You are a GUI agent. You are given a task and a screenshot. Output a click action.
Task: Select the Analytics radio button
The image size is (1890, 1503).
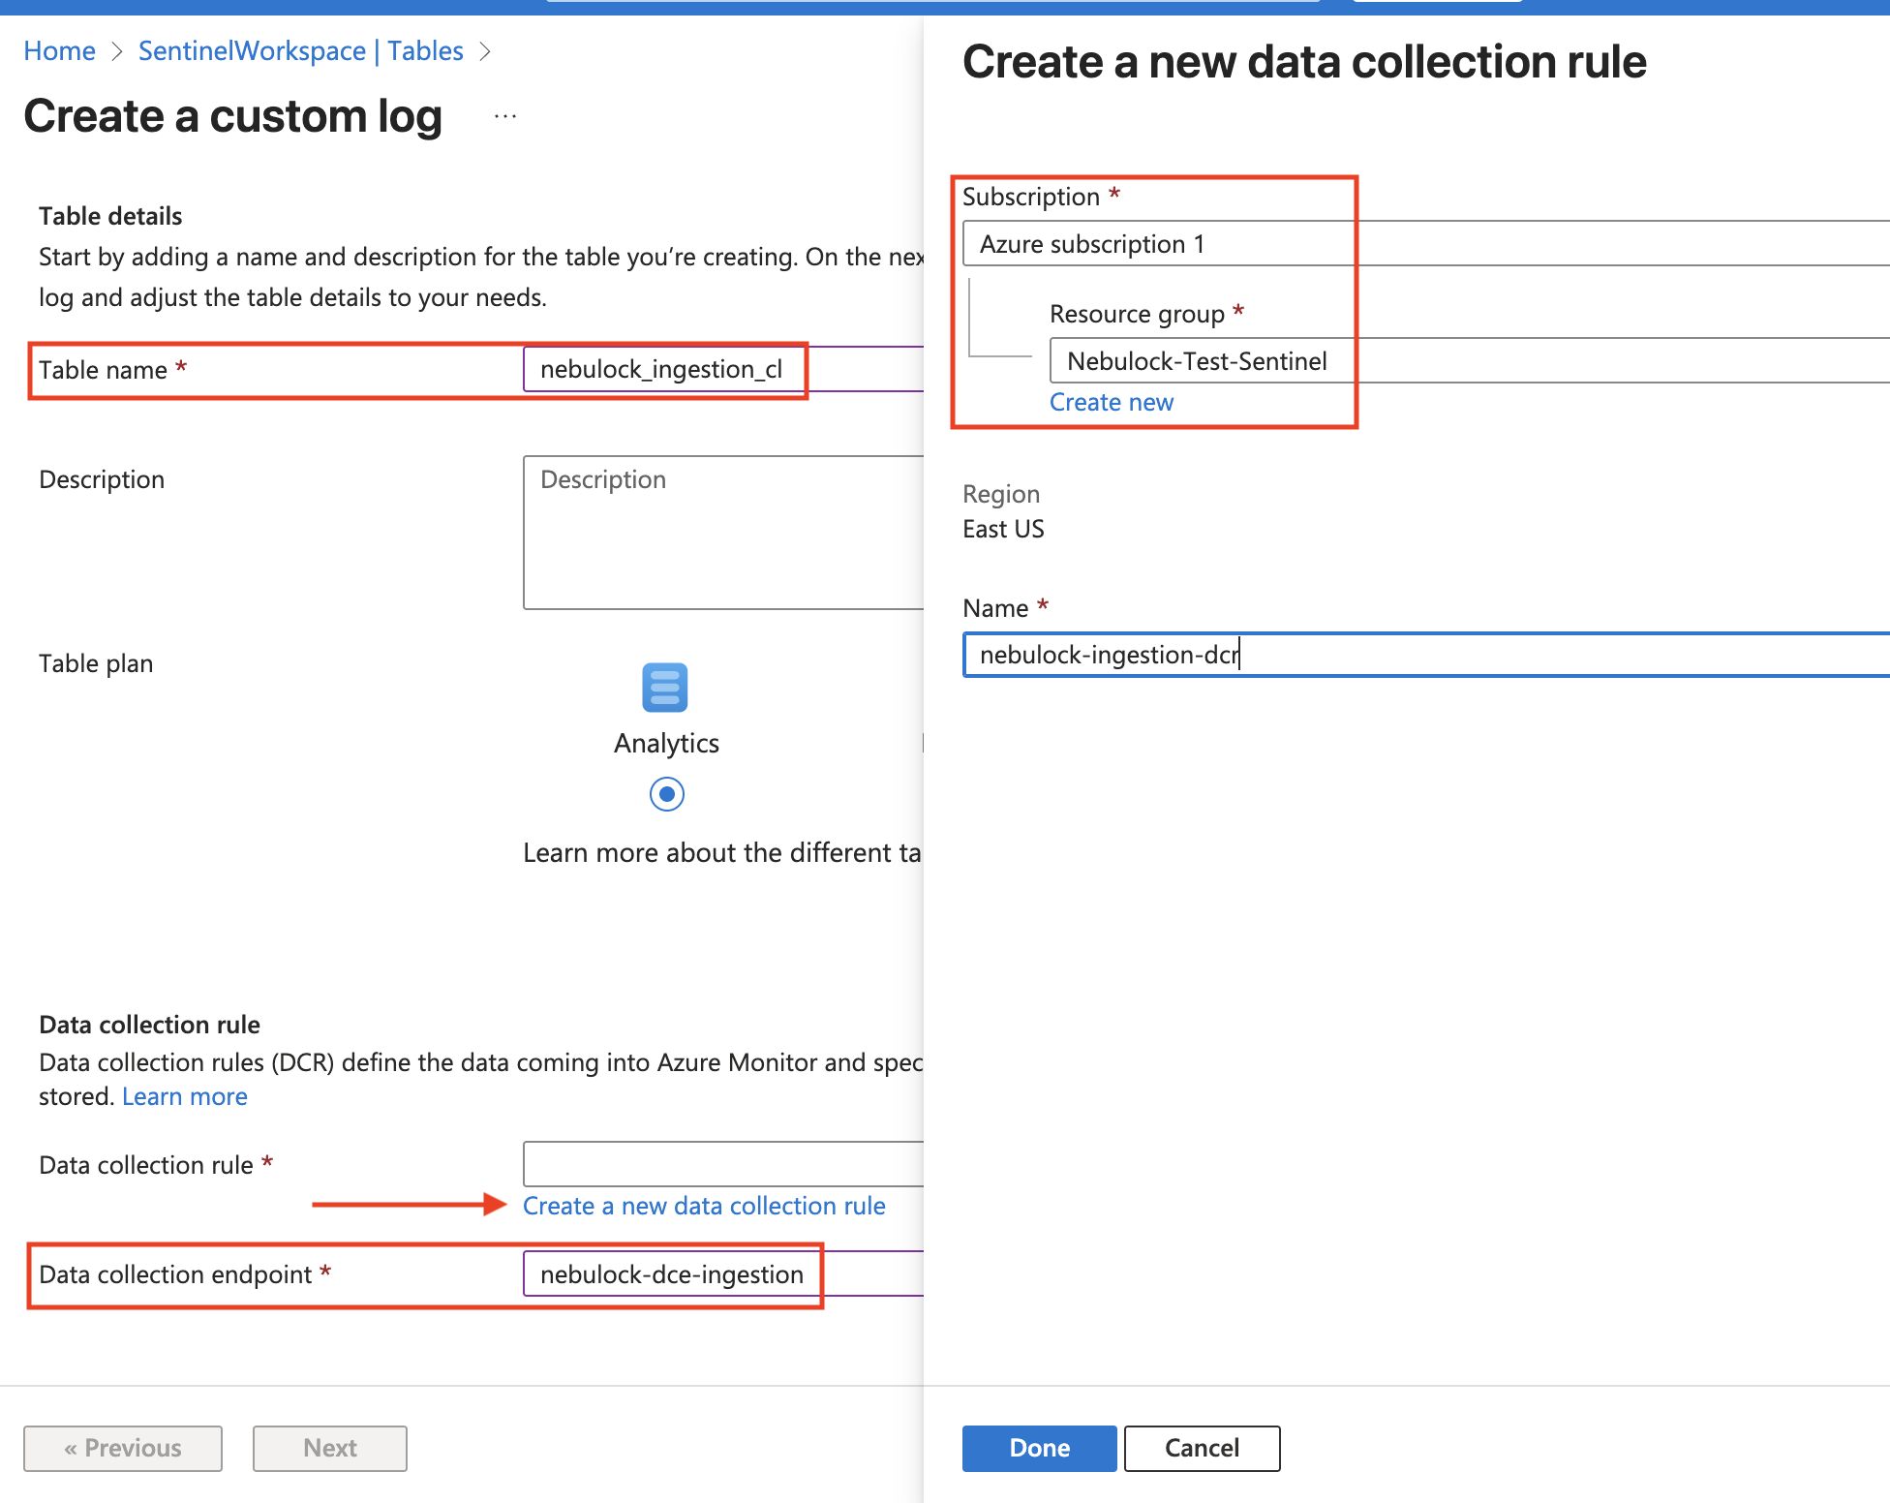point(667,794)
